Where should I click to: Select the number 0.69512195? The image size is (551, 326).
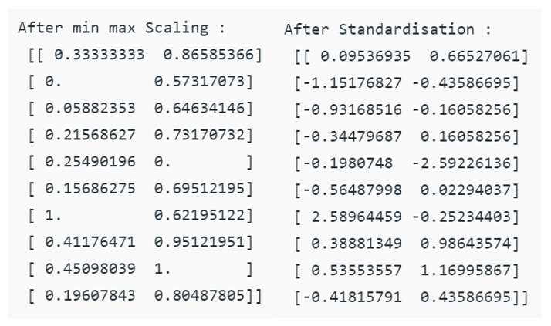click(x=201, y=190)
